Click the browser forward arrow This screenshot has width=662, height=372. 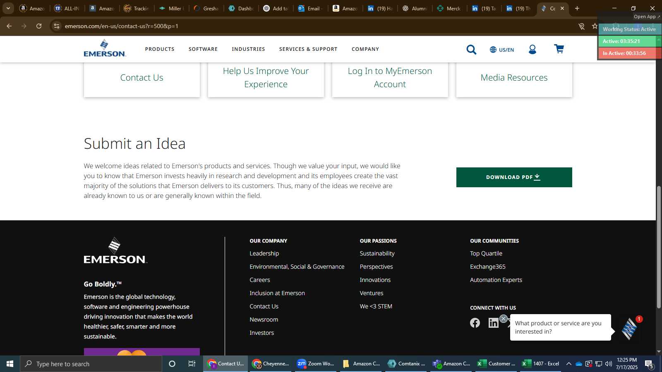tap(24, 26)
